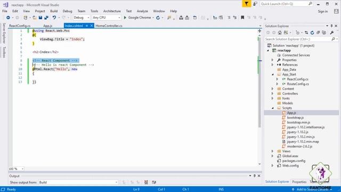Screen dimensions: 341x192
Task: Open the Architecture menu
Action: (x=112, y=11)
